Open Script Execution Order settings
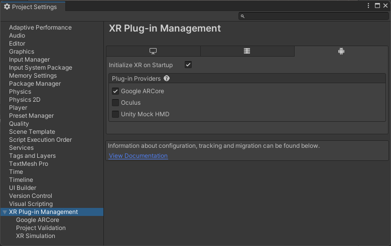391x246 pixels. pos(40,140)
